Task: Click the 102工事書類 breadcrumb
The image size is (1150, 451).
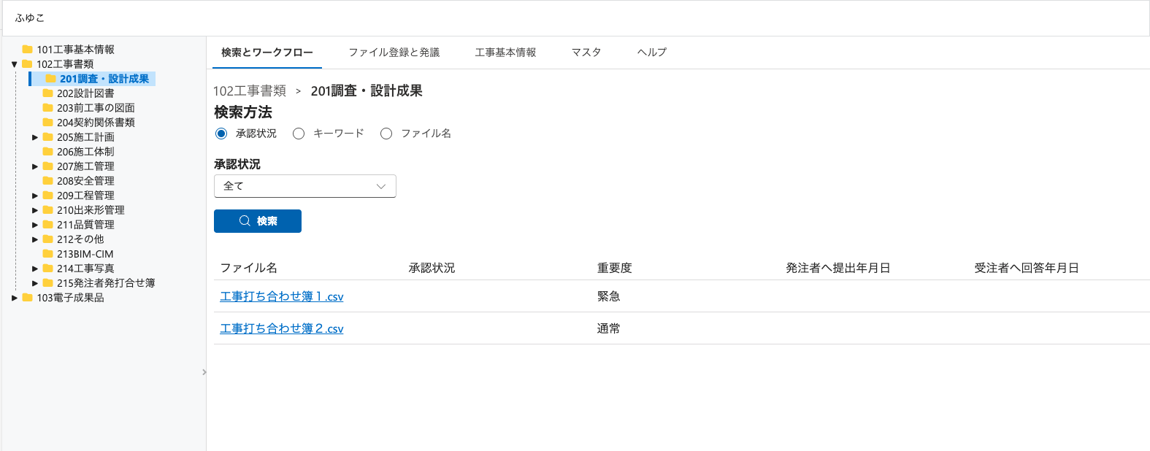Action: tap(249, 91)
